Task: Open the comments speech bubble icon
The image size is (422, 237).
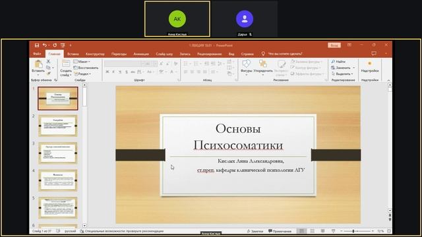Action: (374, 53)
